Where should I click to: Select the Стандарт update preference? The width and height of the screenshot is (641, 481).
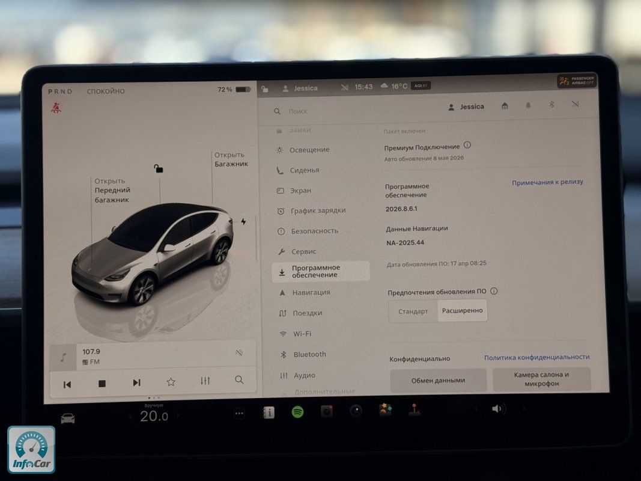(x=413, y=311)
